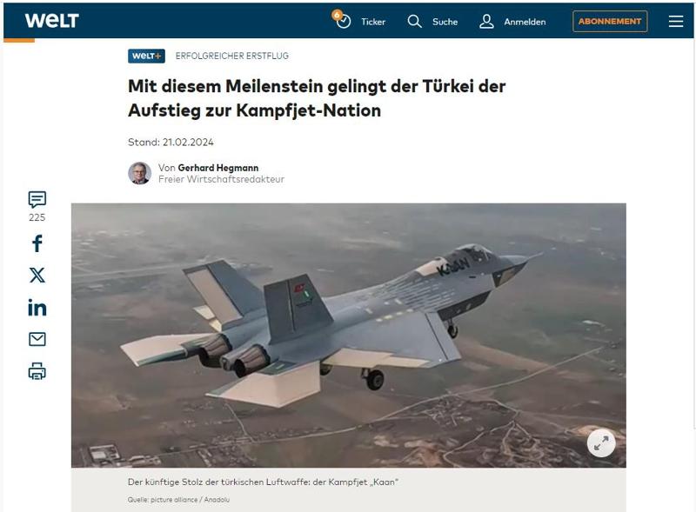Open the hamburger menu
Screen dimensions: 696x512
click(x=676, y=21)
